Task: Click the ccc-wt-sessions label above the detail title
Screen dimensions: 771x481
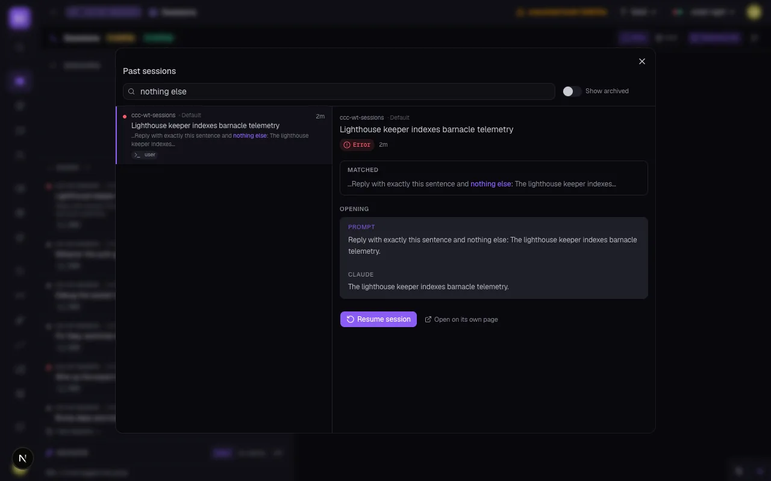Action: tap(361, 118)
